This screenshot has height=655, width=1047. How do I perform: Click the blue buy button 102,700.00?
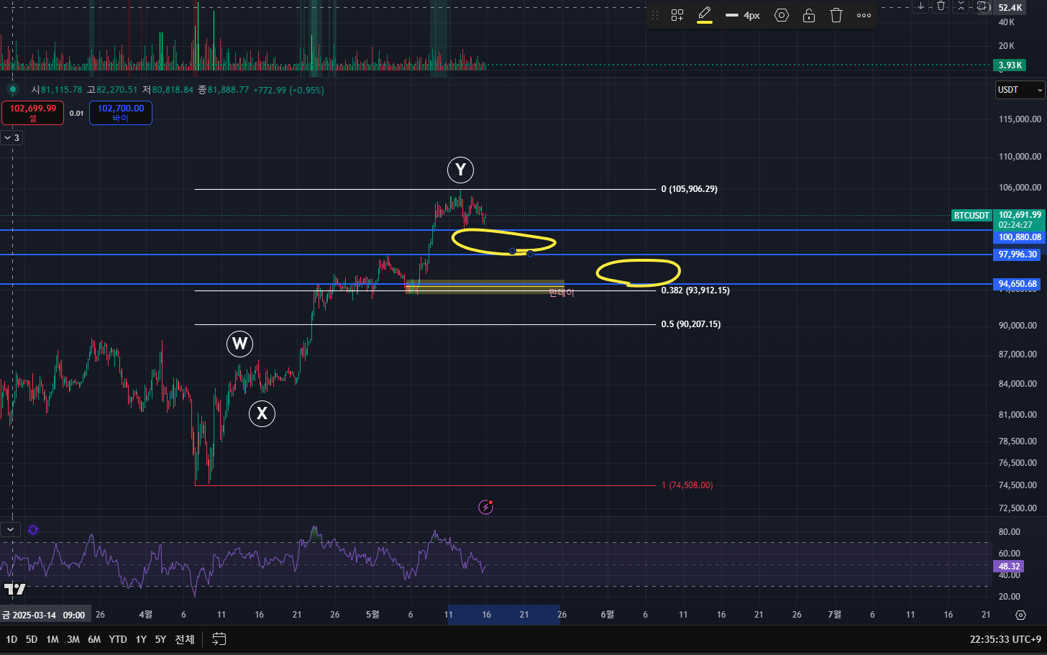tap(121, 113)
